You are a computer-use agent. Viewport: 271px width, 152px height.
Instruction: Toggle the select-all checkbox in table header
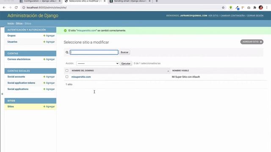pyautogui.click(x=67, y=71)
